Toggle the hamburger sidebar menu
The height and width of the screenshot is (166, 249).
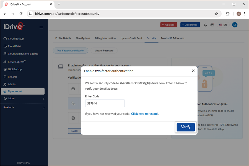[41, 27]
